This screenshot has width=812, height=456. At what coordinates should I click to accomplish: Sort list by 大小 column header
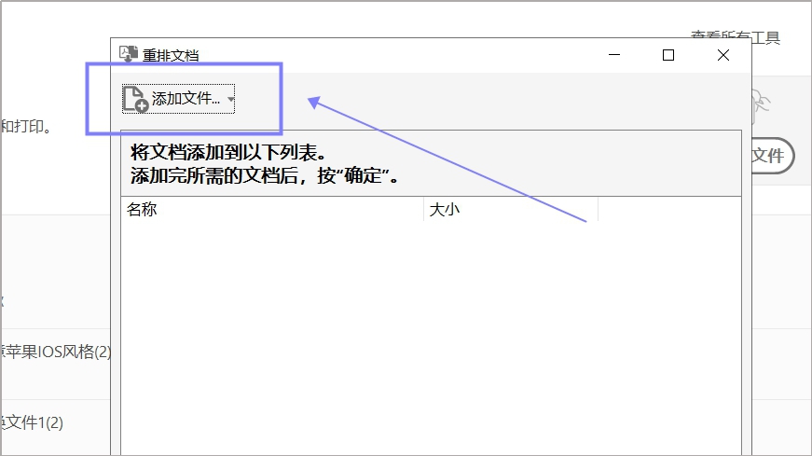511,209
